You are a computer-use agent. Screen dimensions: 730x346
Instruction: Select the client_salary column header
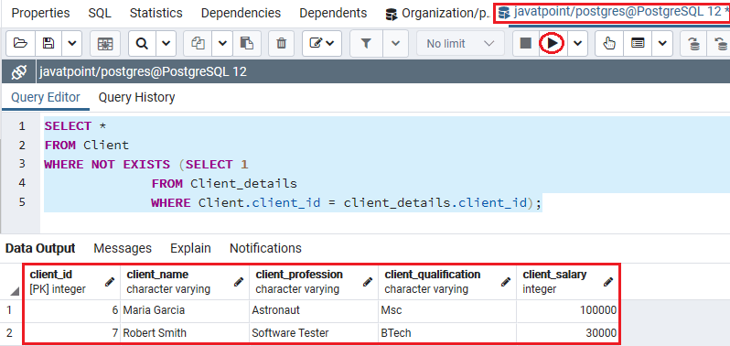[x=567, y=282]
